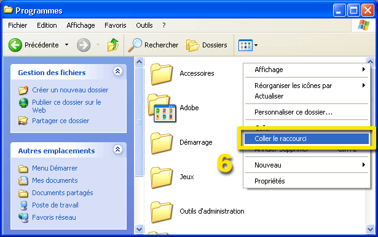The image size is (378, 237).
Task: Click the grey forward arrow icon
Action: pos(84,45)
